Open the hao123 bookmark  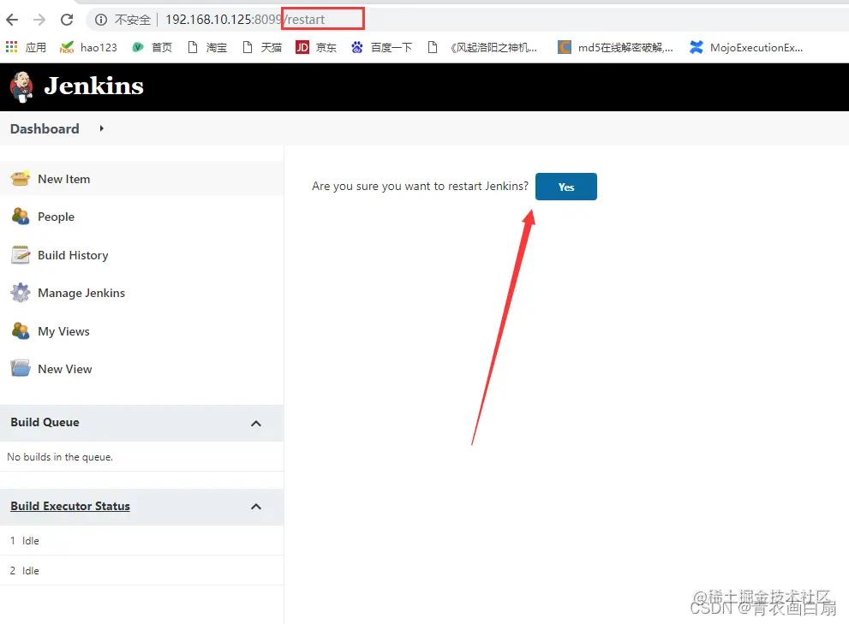88,48
